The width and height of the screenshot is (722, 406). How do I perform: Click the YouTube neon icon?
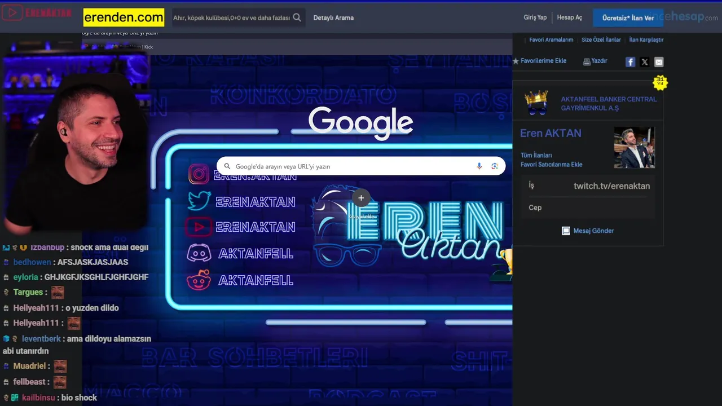pos(199,227)
